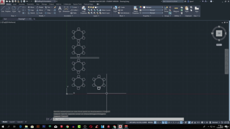Click Match Layer button
This screenshot has width=230, height=129.
click(x=105, y=13)
